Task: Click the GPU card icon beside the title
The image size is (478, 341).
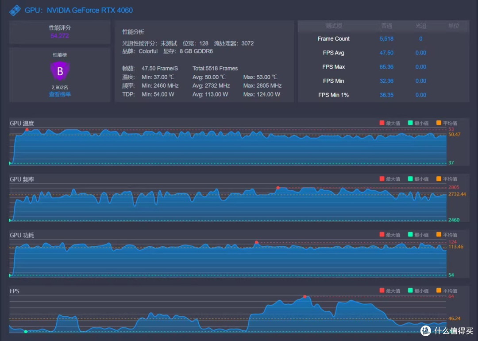Action: pos(15,10)
